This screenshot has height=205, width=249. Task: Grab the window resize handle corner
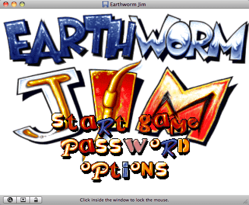[x=245, y=202]
